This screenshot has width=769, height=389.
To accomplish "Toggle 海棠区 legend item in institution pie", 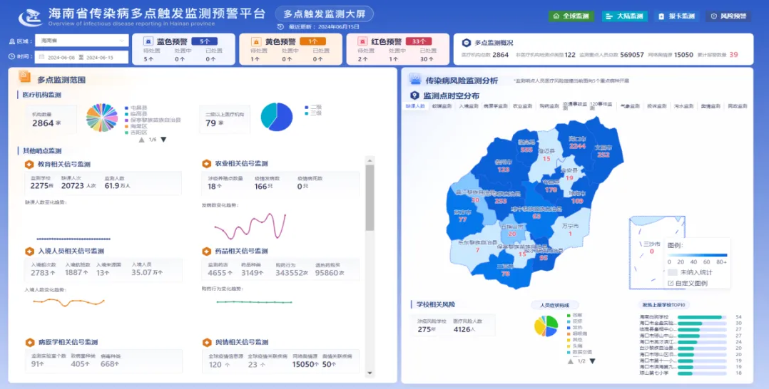I will pyautogui.click(x=136, y=126).
